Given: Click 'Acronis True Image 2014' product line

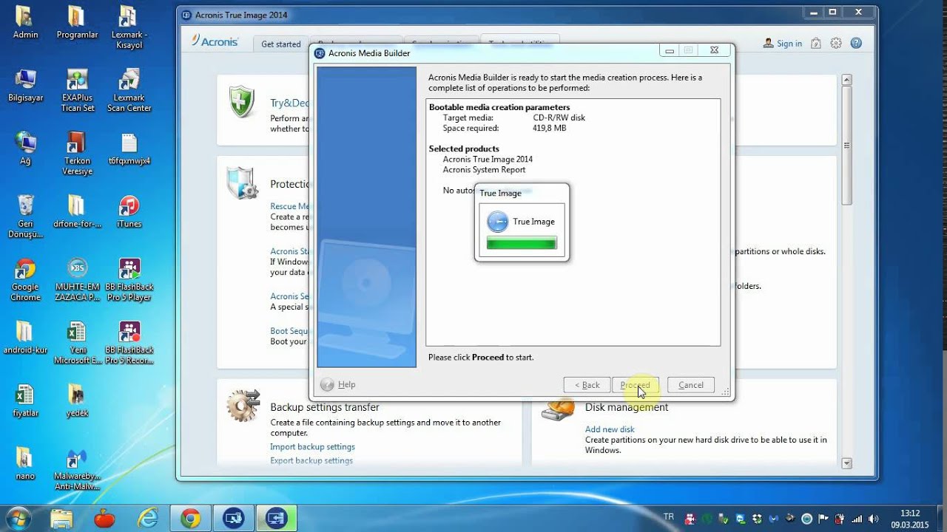Looking at the screenshot, I should click(x=488, y=159).
